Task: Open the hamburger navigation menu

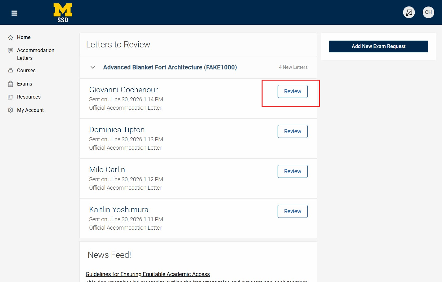Action: coord(14,13)
